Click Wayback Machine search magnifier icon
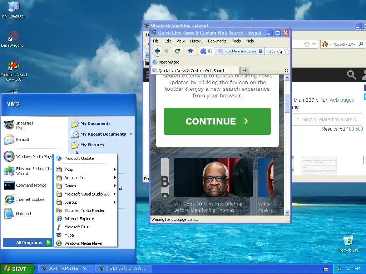The height and width of the screenshot is (274, 366). click(x=351, y=75)
